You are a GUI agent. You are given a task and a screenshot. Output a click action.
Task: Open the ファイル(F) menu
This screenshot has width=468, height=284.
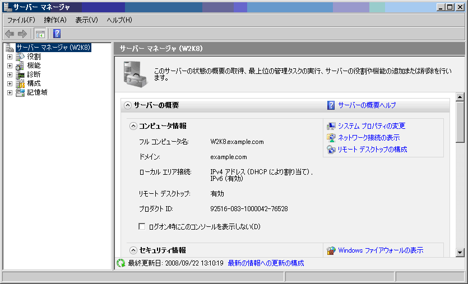[x=21, y=20]
